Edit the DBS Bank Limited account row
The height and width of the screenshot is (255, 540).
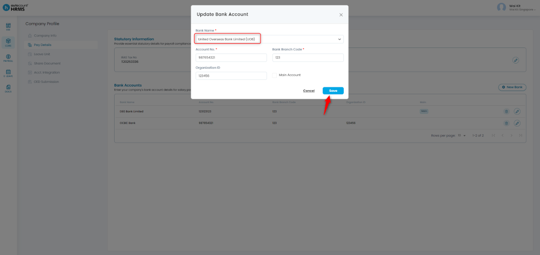click(x=517, y=112)
